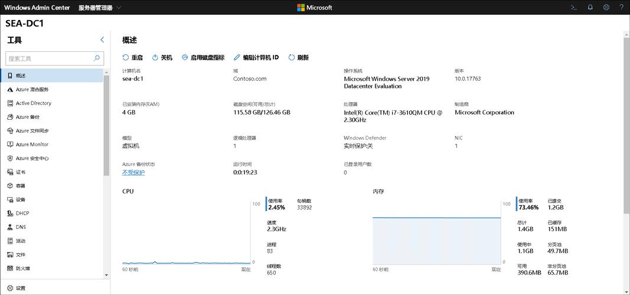Click the installed RAM value 4 GB

click(x=129, y=112)
